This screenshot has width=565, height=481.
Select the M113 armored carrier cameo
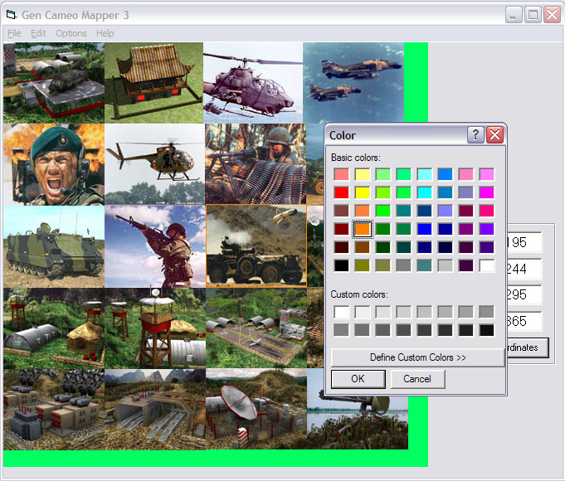point(53,246)
